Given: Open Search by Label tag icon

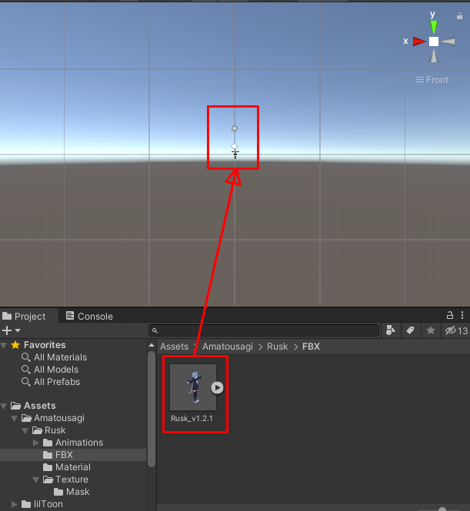Looking at the screenshot, I should tap(410, 330).
